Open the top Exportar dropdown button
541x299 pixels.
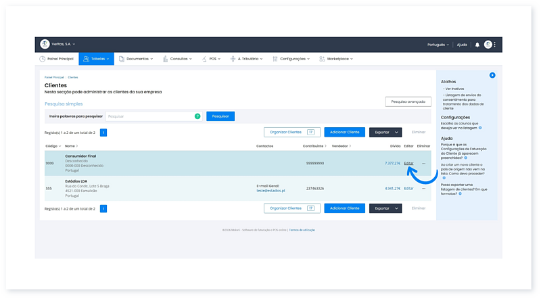click(385, 133)
